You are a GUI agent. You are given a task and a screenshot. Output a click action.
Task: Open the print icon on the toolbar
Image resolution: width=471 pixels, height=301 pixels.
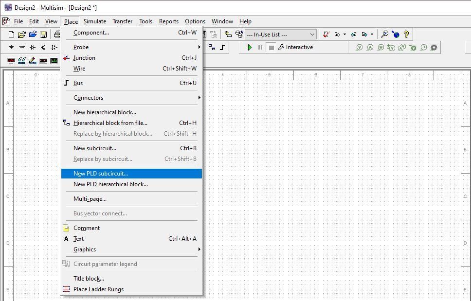(57, 34)
